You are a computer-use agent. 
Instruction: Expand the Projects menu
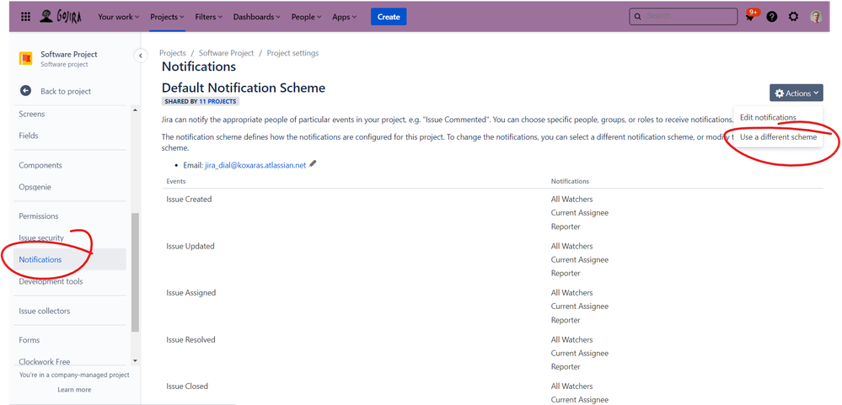click(168, 17)
